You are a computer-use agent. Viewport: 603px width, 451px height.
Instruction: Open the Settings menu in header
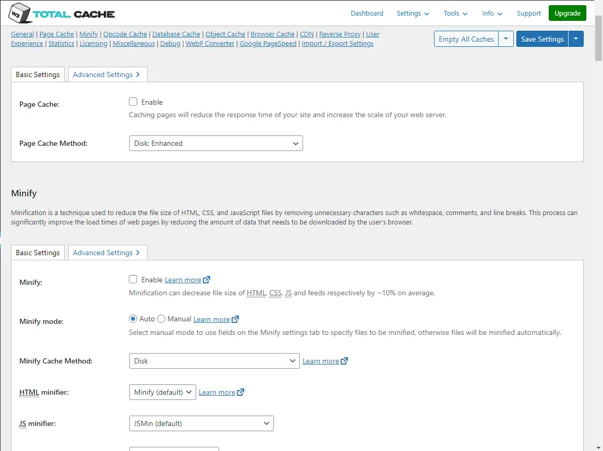(413, 14)
